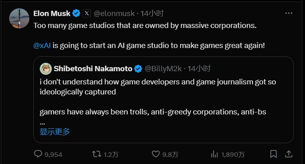This screenshot has width=305, height=164.
Task: Click the Shibetoshi Nakamoto display name
Action: click(x=93, y=69)
